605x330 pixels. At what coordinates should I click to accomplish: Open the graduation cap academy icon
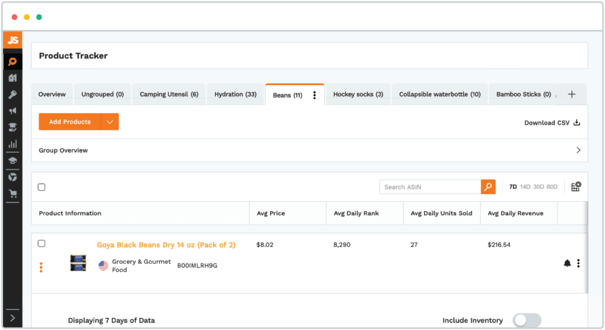coord(12,160)
